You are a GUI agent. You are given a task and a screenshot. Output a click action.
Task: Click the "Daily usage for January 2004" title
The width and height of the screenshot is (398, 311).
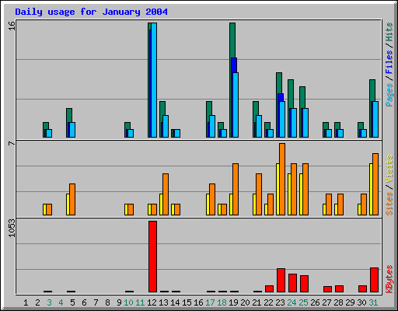[x=91, y=12]
